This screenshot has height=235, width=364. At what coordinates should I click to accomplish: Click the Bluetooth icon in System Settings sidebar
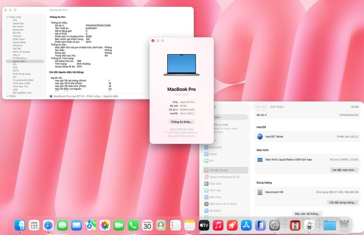pyautogui.click(x=206, y=147)
